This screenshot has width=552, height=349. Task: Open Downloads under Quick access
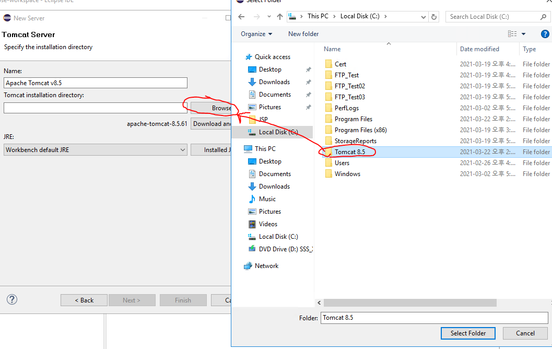274,82
